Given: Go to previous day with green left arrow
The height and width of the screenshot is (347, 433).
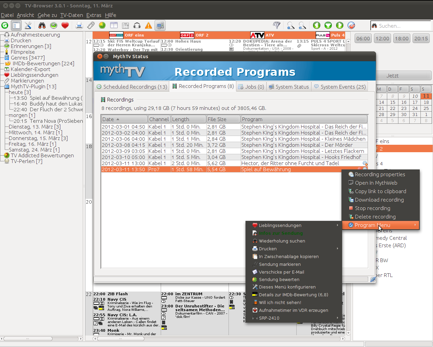Looking at the screenshot, I should click(x=317, y=25).
